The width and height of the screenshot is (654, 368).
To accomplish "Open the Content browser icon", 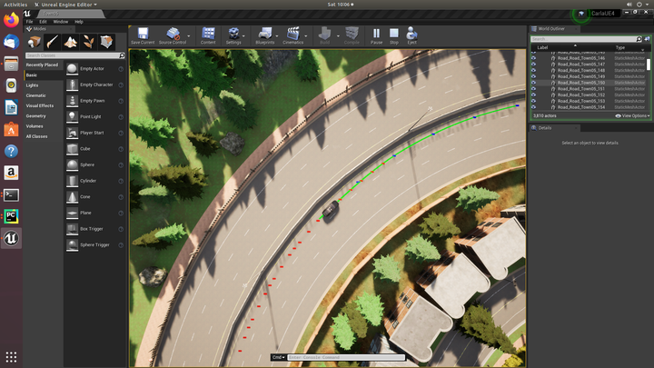I will click(x=208, y=34).
